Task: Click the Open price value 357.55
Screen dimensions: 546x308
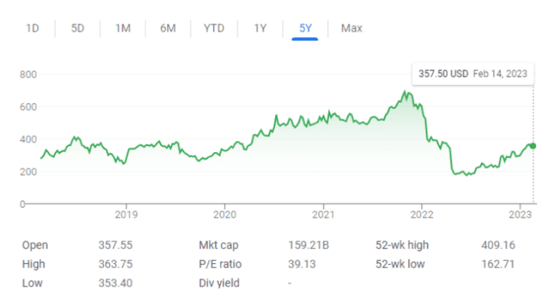Action: tap(115, 245)
